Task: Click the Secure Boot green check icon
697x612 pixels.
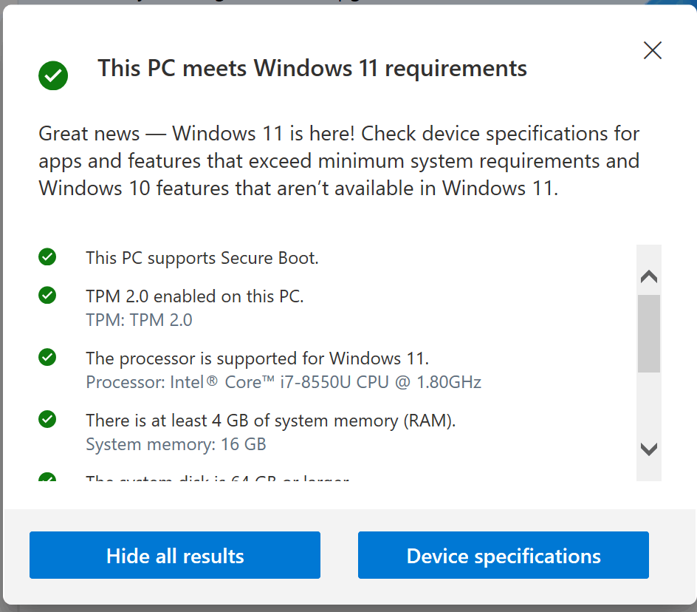Action: click(x=47, y=256)
